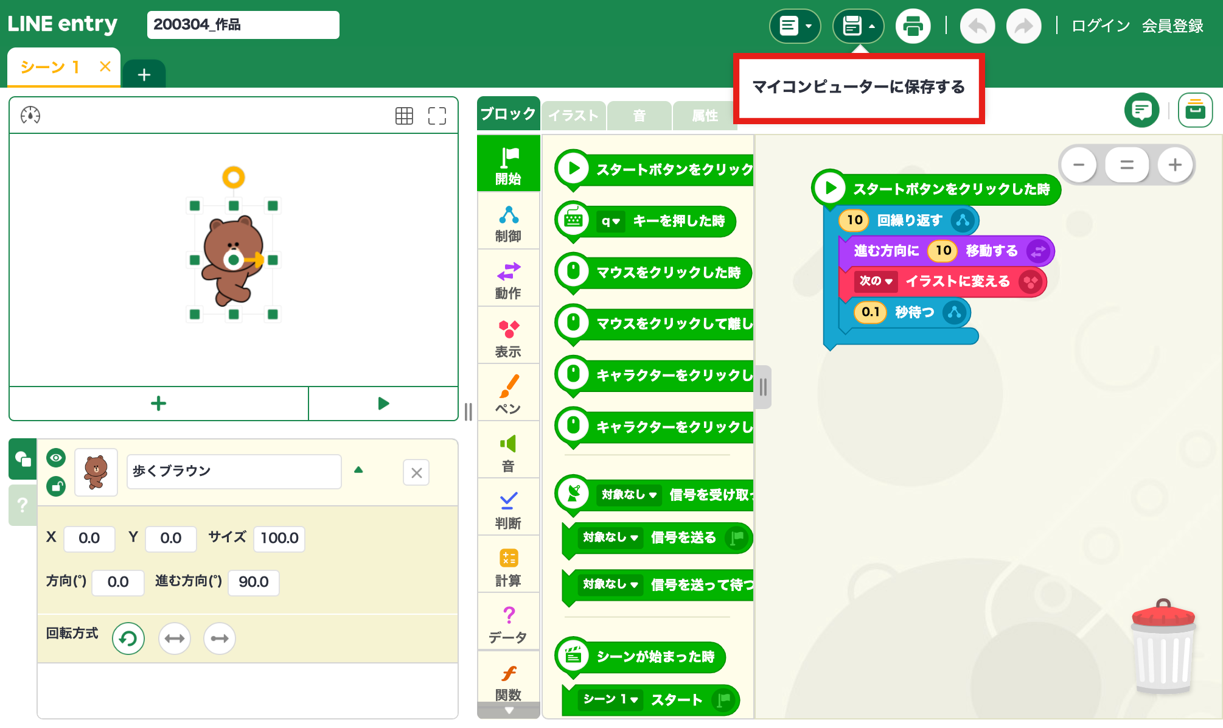The width and height of the screenshot is (1223, 728).
Task: Open the q key dropdown in key block
Action: click(x=610, y=221)
